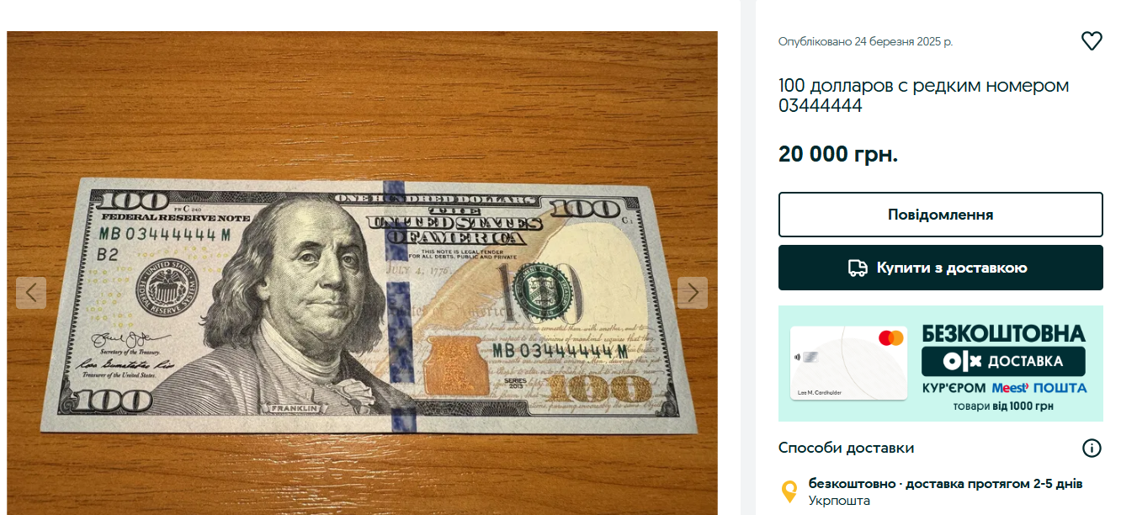Image resolution: width=1121 pixels, height=515 pixels.
Task: Add listing to favorites with heart icon
Action: pyautogui.click(x=1092, y=41)
